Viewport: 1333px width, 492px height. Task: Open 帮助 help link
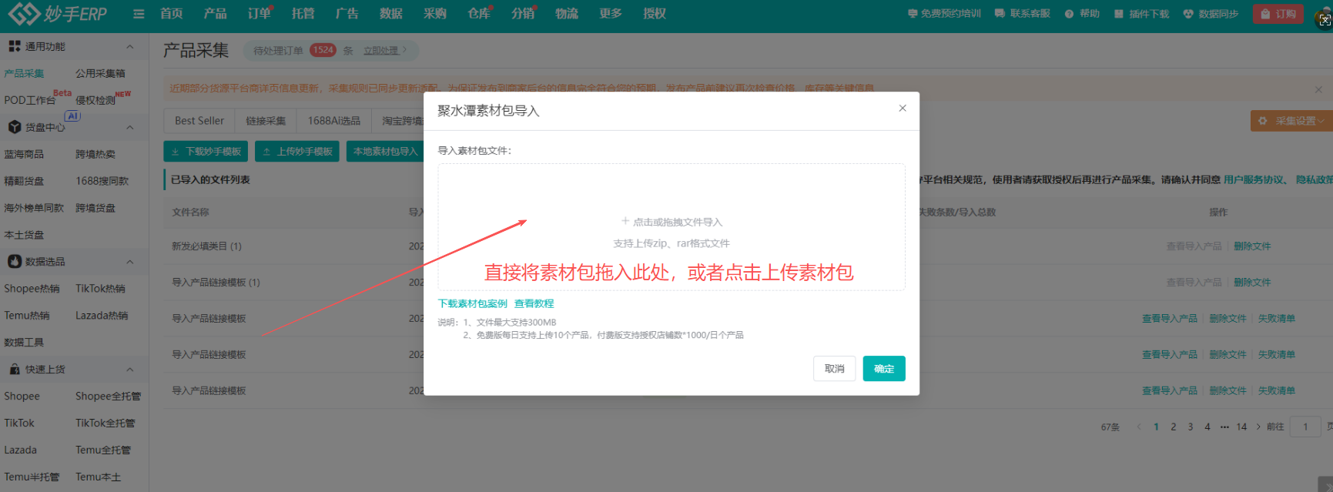(x=1082, y=14)
